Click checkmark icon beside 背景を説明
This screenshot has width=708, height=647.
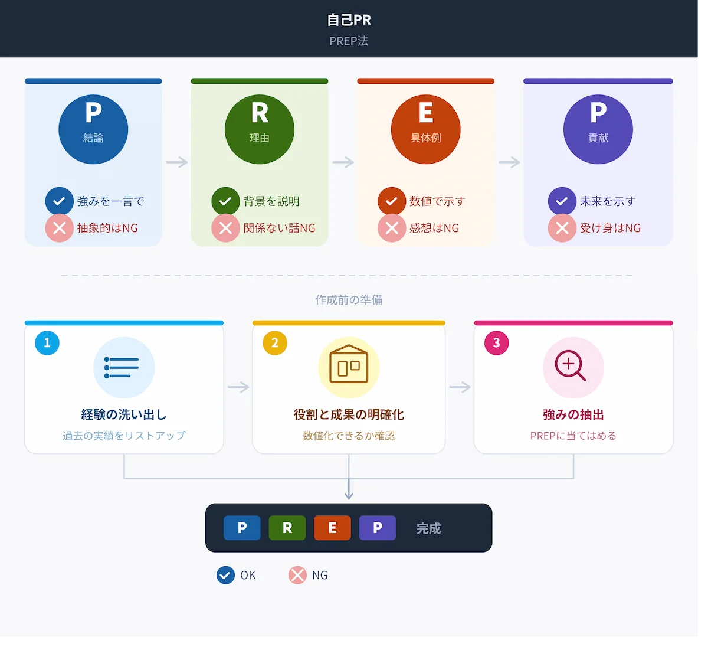pos(225,201)
